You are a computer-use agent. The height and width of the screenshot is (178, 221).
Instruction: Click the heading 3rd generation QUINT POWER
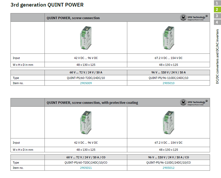[47, 5]
